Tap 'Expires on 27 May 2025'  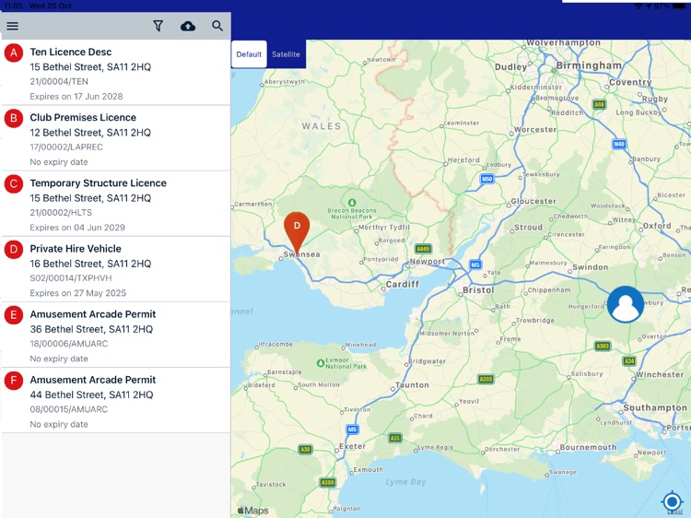tap(78, 293)
